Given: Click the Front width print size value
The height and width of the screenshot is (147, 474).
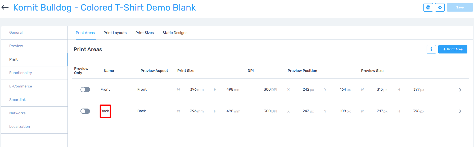Looking at the screenshot, I should pyautogui.click(x=193, y=90).
